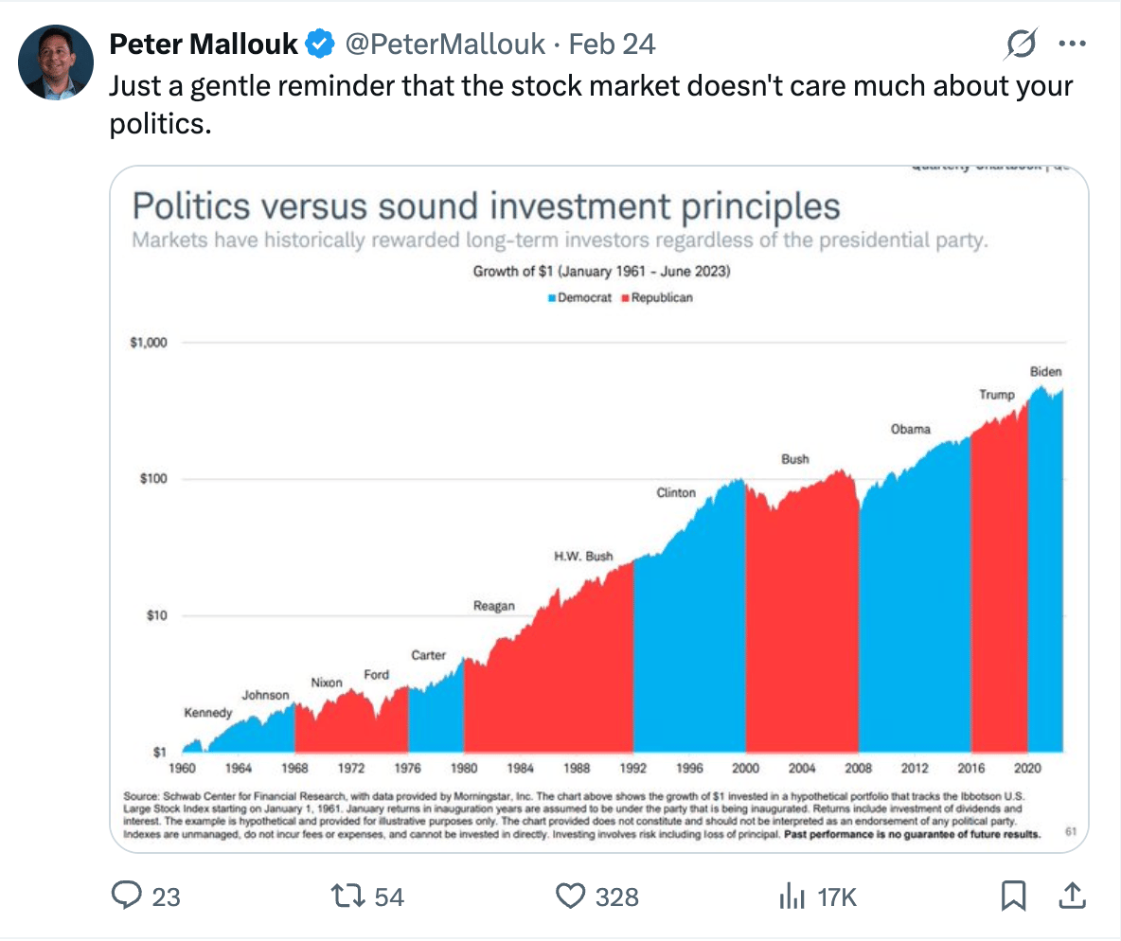The width and height of the screenshot is (1121, 941).
Task: Open the @PeterMallouk handle link
Action: tap(444, 44)
